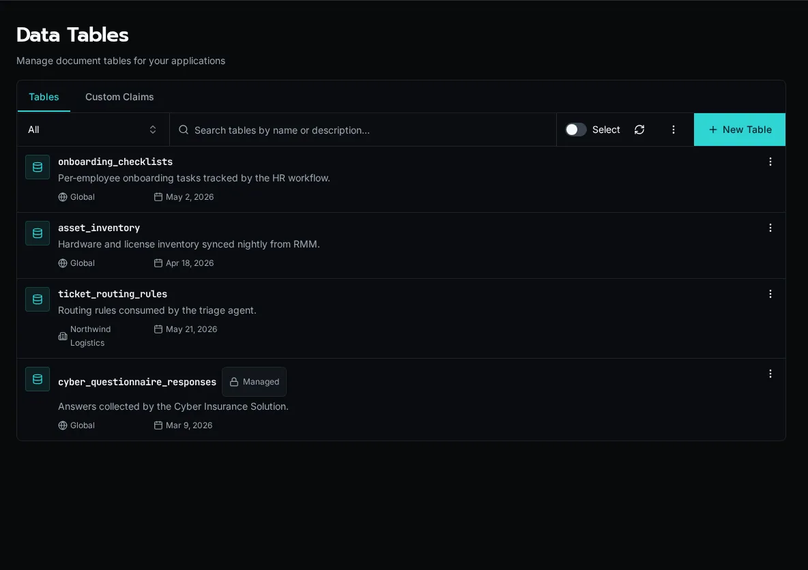Click the globe icon on asset_inventory
This screenshot has width=808, height=570.
coord(63,263)
